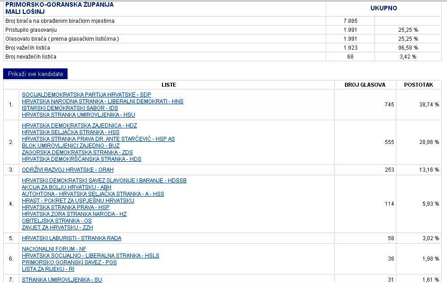
Task: Select the Glasovalo birača (prema glasačkim listićima) label
Action: tap(62, 39)
